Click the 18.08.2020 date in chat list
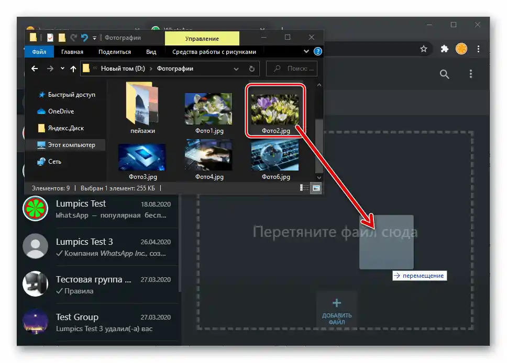The width and height of the screenshot is (507, 363). tap(156, 204)
